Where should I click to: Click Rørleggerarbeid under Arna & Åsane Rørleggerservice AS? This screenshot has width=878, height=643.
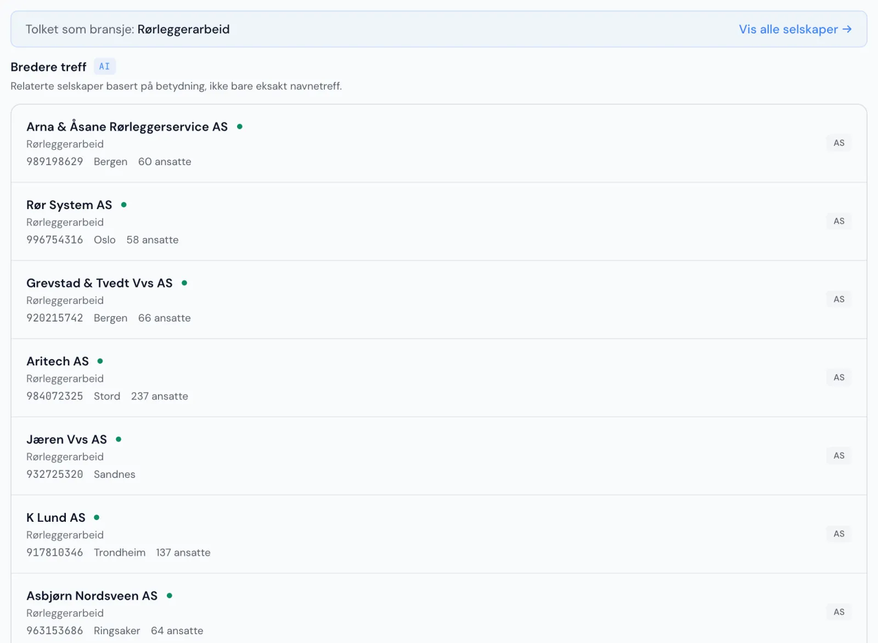(65, 144)
